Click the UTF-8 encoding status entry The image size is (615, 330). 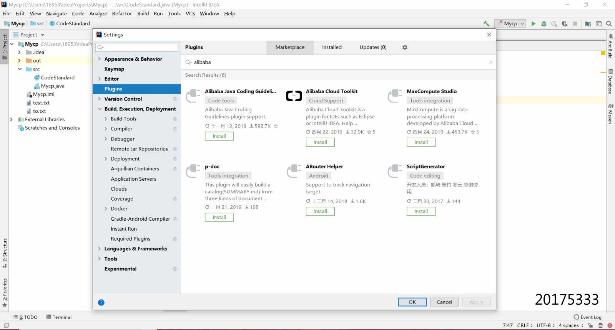[546, 325]
